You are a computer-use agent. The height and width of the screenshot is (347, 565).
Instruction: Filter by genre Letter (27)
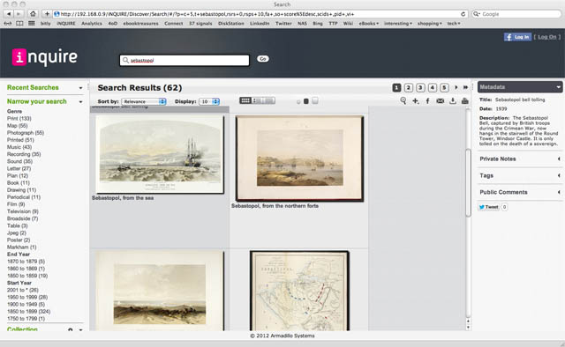click(x=19, y=168)
